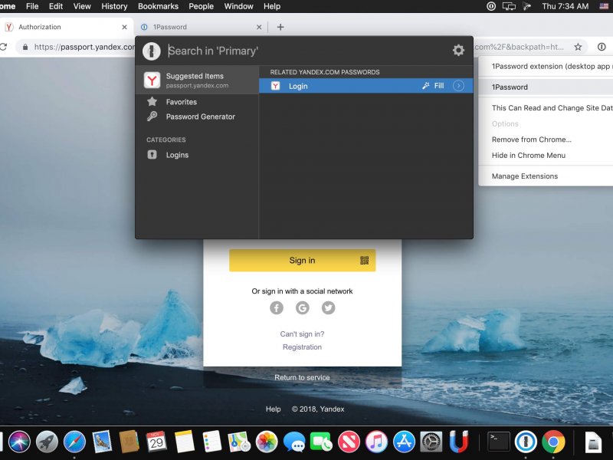The image size is (613, 460).
Task: Open Calendar from the Dock
Action: coord(156,442)
